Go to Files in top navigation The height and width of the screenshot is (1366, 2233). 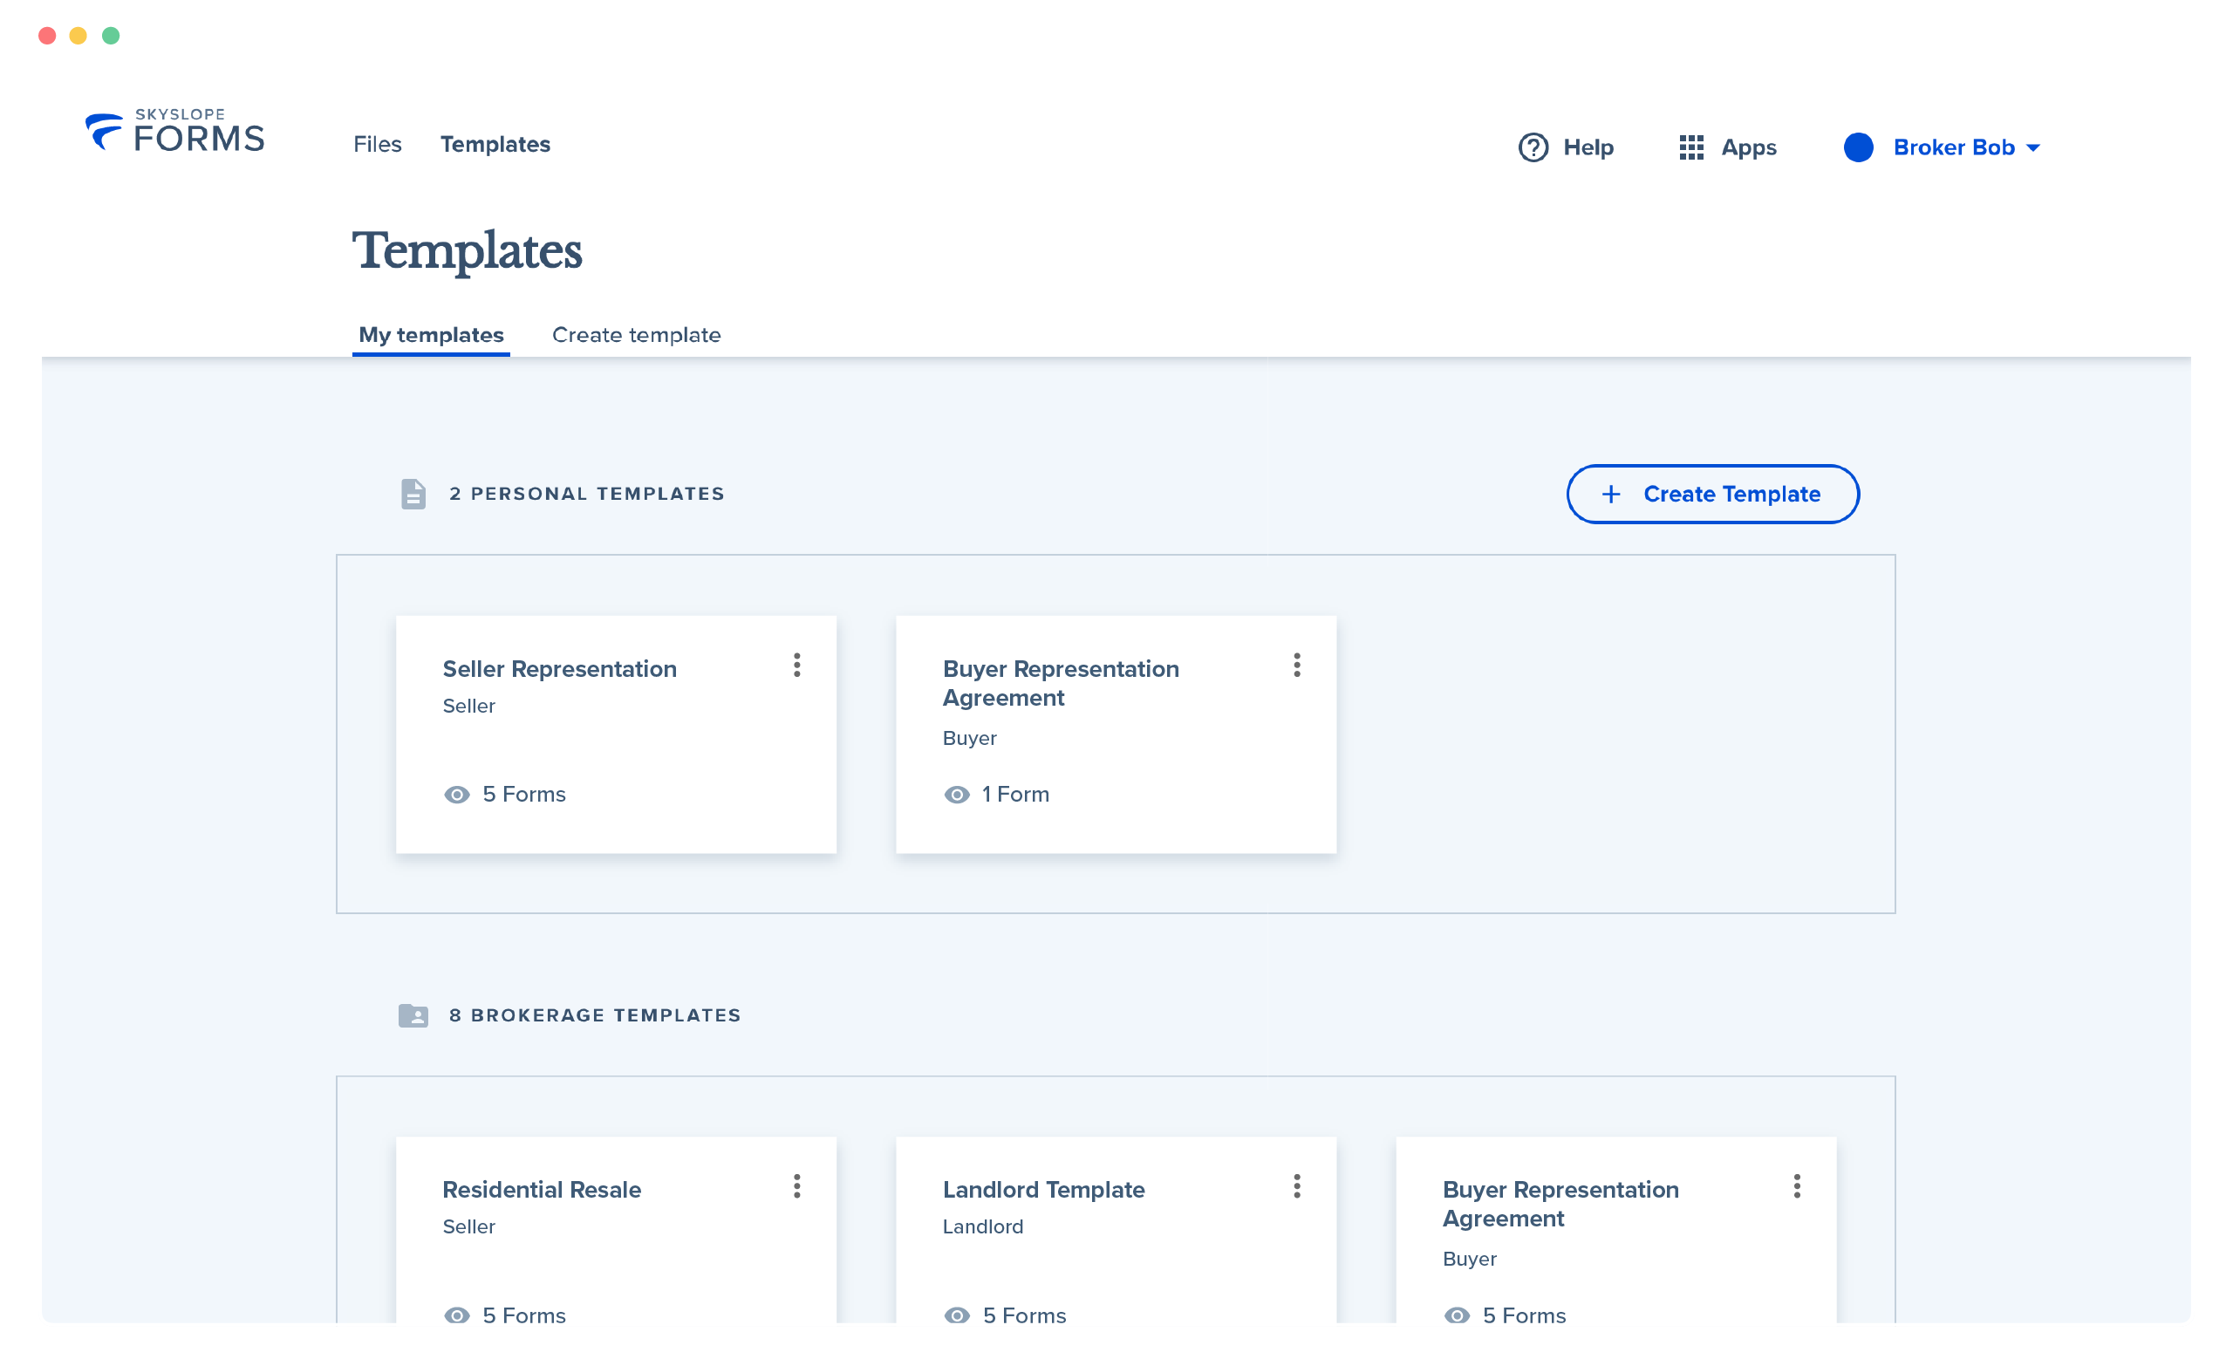(x=377, y=144)
